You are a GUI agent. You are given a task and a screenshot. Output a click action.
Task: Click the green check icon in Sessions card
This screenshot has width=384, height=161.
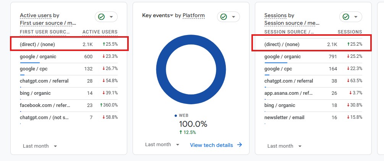pyautogui.click(x=346, y=17)
